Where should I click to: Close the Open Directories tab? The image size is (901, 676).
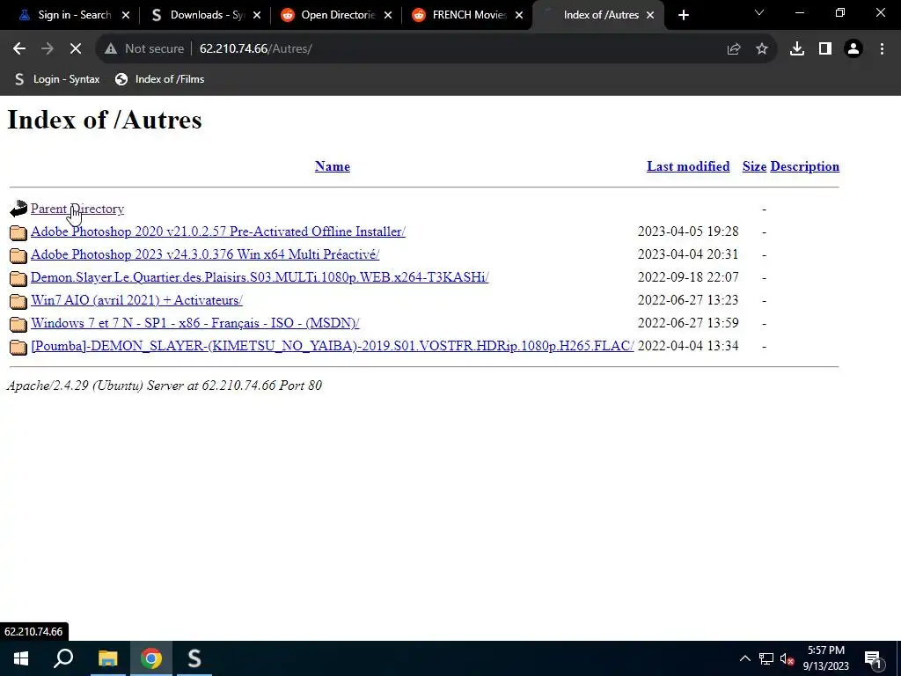[388, 15]
